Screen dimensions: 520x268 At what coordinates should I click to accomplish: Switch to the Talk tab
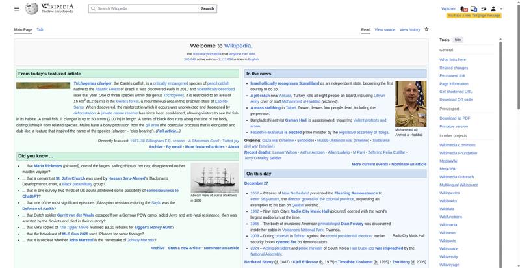pos(40,30)
